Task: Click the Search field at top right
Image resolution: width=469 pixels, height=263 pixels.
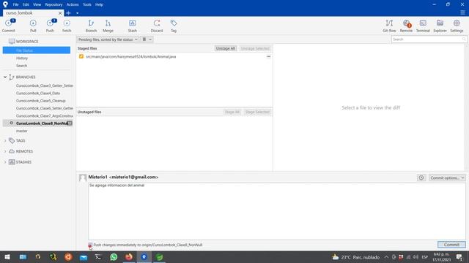Action: point(429,39)
